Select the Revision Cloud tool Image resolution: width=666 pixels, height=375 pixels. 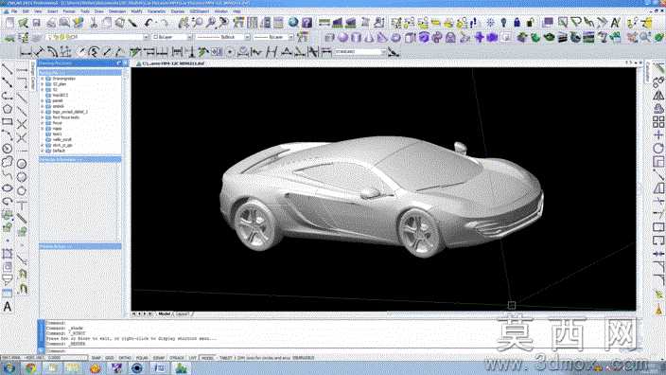click(x=7, y=162)
